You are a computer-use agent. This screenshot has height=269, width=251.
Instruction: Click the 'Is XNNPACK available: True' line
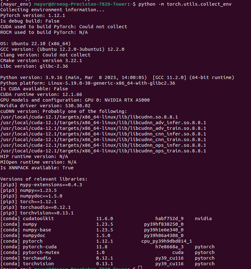[37, 168]
